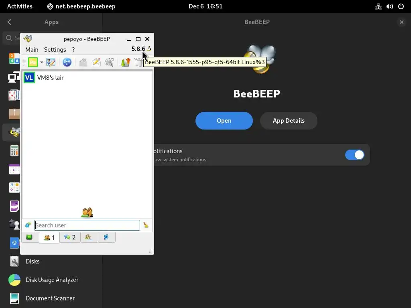The image size is (411, 308).
Task: Click the envelope with pencil compose icon
Action: (x=96, y=62)
